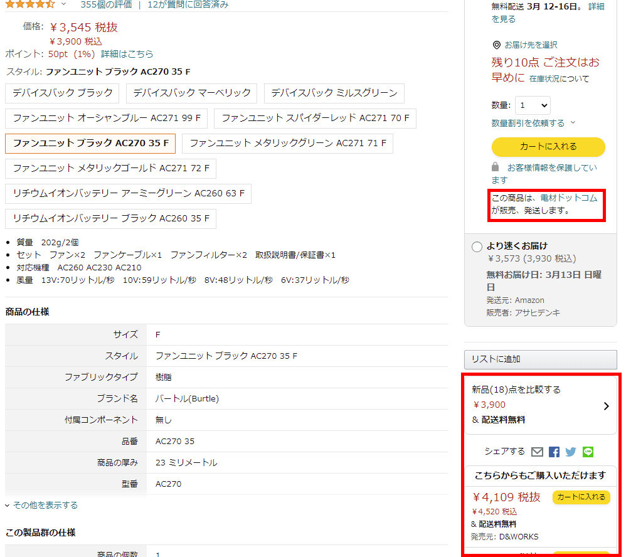Expand 数量割引を依頼する option
The image size is (626, 557).
pos(533,123)
